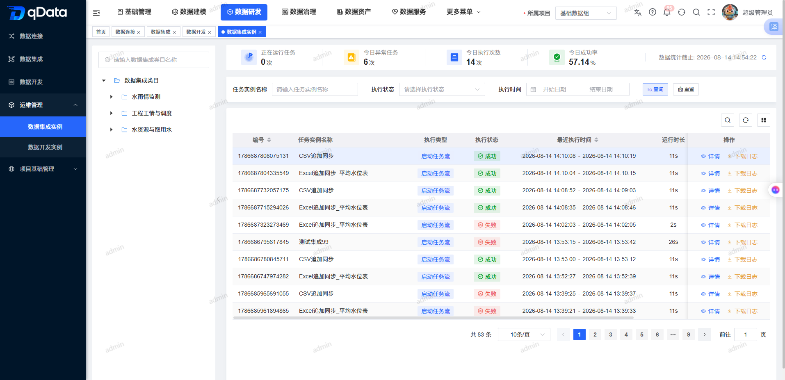
Task: Click the 重置 button
Action: pyautogui.click(x=686, y=89)
